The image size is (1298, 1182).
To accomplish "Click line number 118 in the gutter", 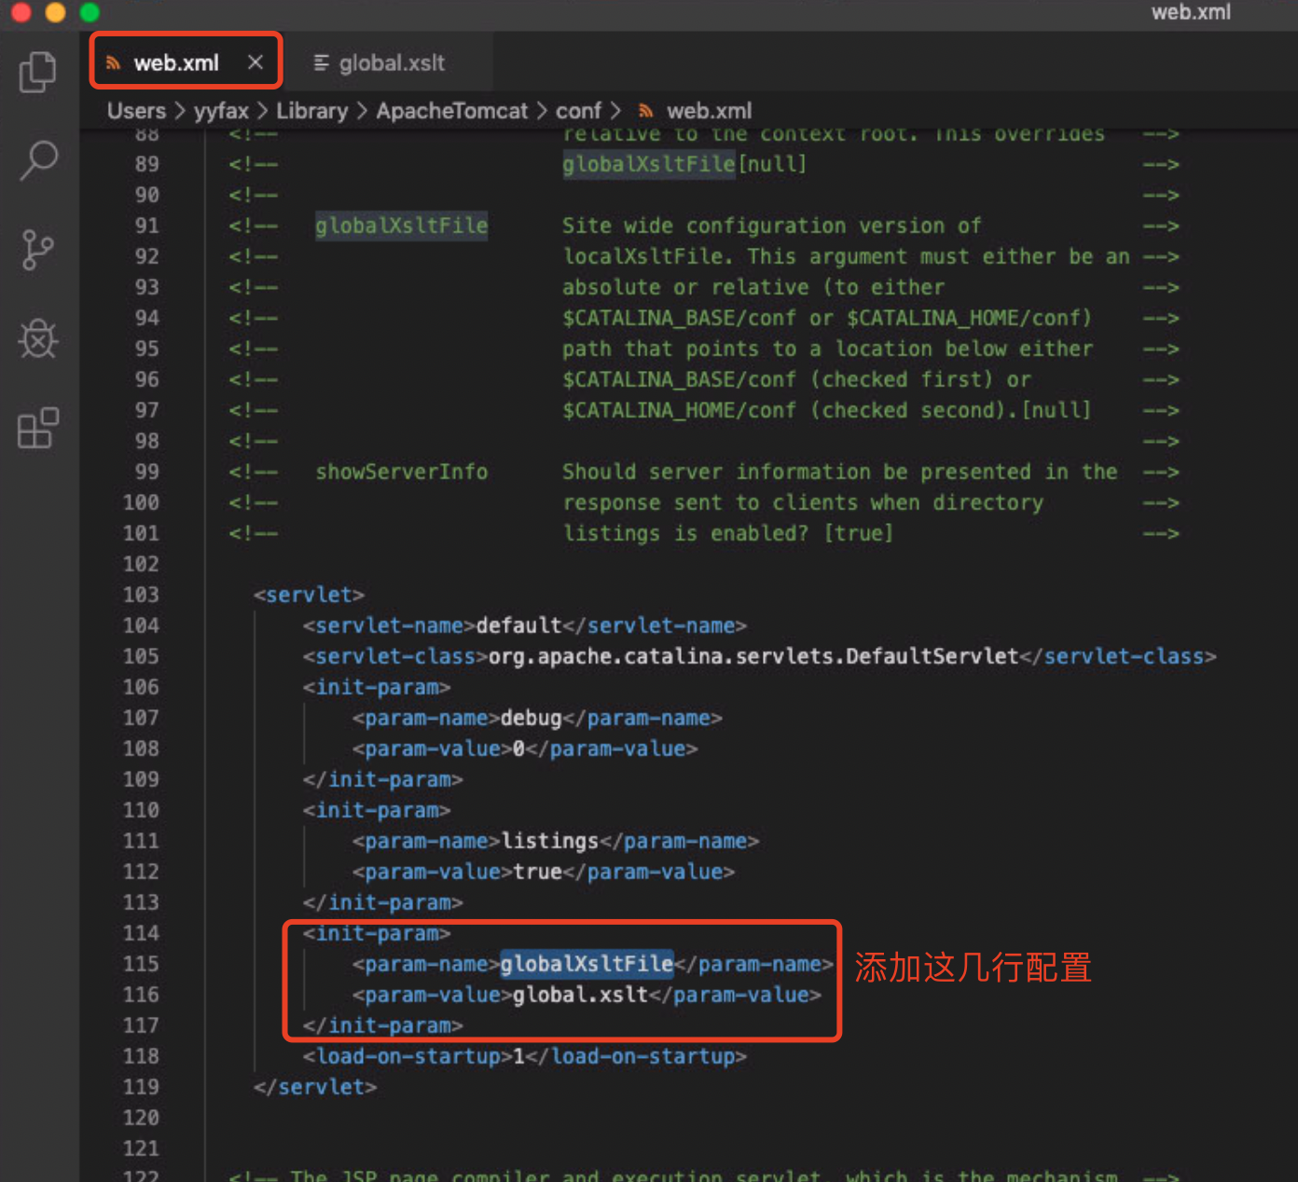I will coord(141,1056).
